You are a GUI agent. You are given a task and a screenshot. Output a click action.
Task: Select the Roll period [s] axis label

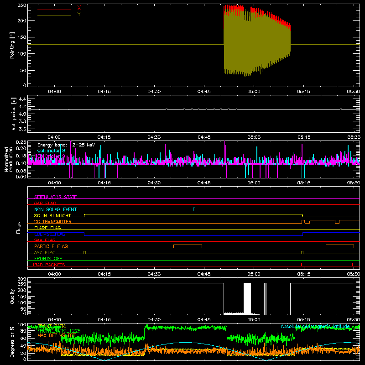14,114
